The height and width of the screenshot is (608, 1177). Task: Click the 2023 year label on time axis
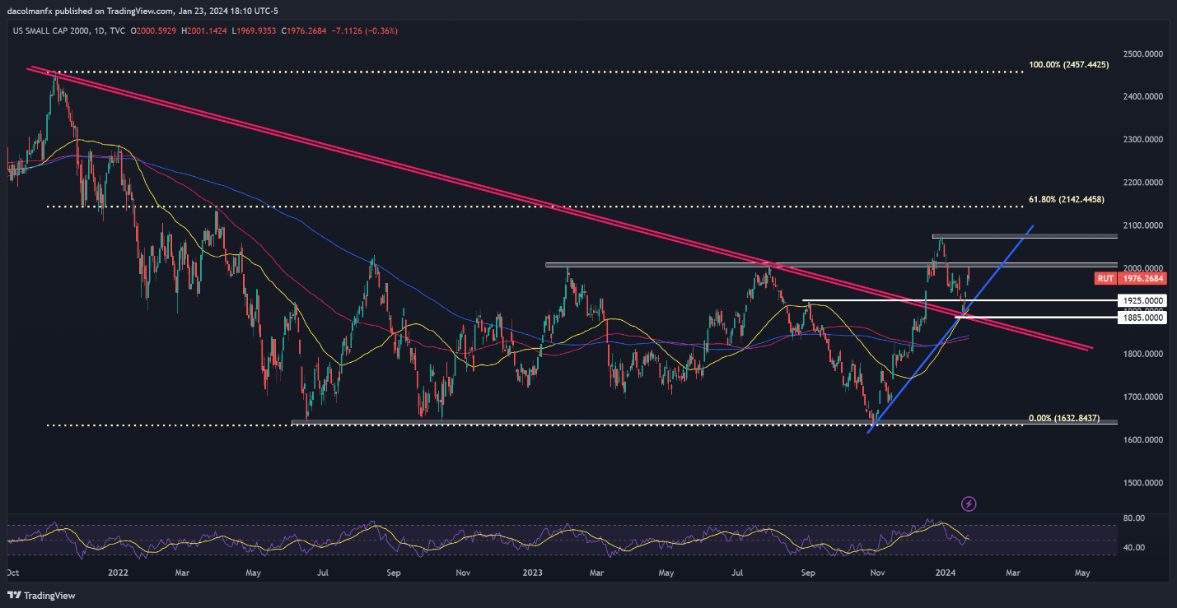tap(535, 572)
